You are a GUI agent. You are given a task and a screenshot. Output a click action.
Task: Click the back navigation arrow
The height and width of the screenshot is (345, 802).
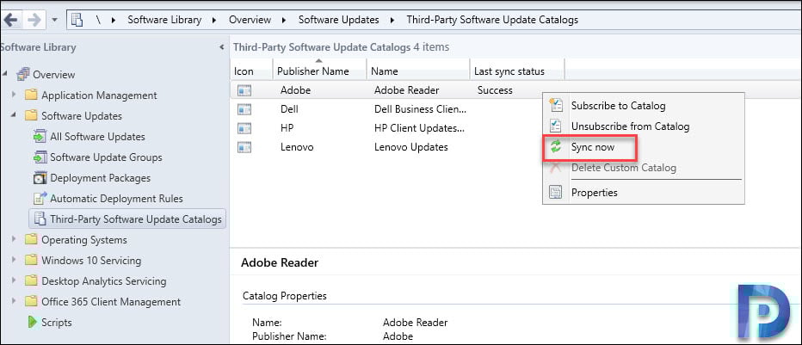coord(10,20)
